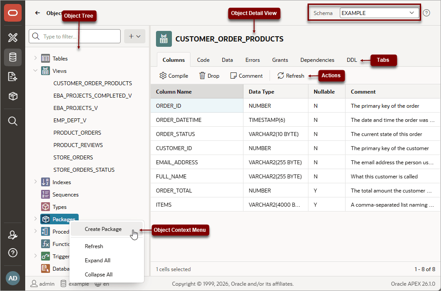Click the Sequences node icon

tap(46, 195)
